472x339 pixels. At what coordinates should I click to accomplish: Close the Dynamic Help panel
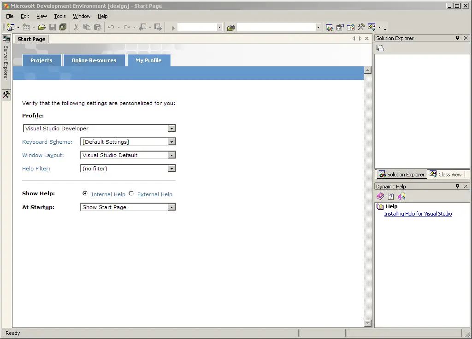point(466,186)
